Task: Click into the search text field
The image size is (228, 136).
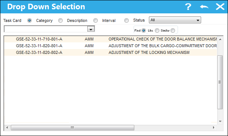Action: pyautogui.click(x=46, y=29)
